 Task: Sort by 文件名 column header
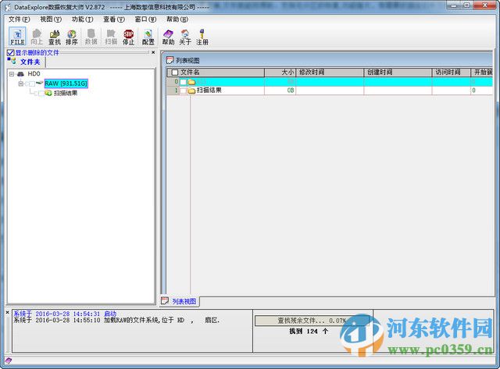click(x=216, y=73)
